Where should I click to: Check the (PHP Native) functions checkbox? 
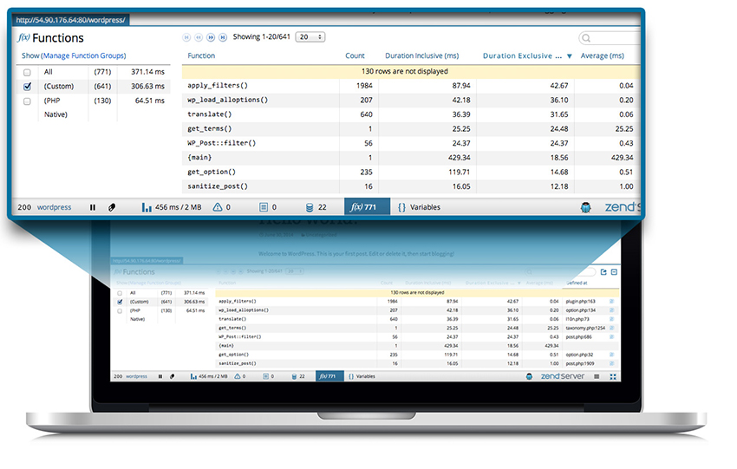28,101
